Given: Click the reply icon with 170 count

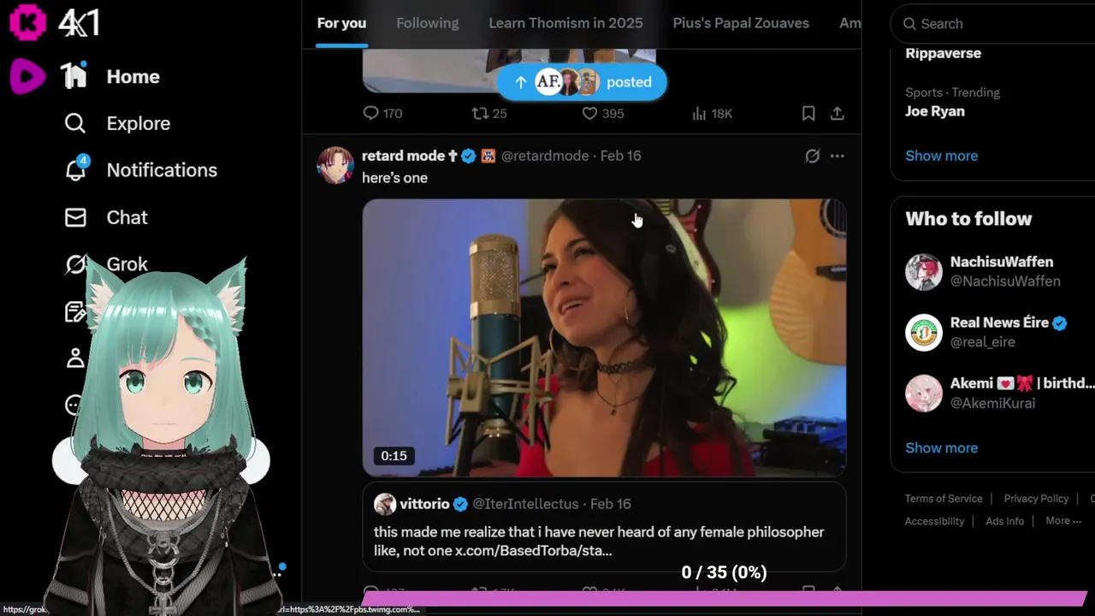Looking at the screenshot, I should click(370, 113).
